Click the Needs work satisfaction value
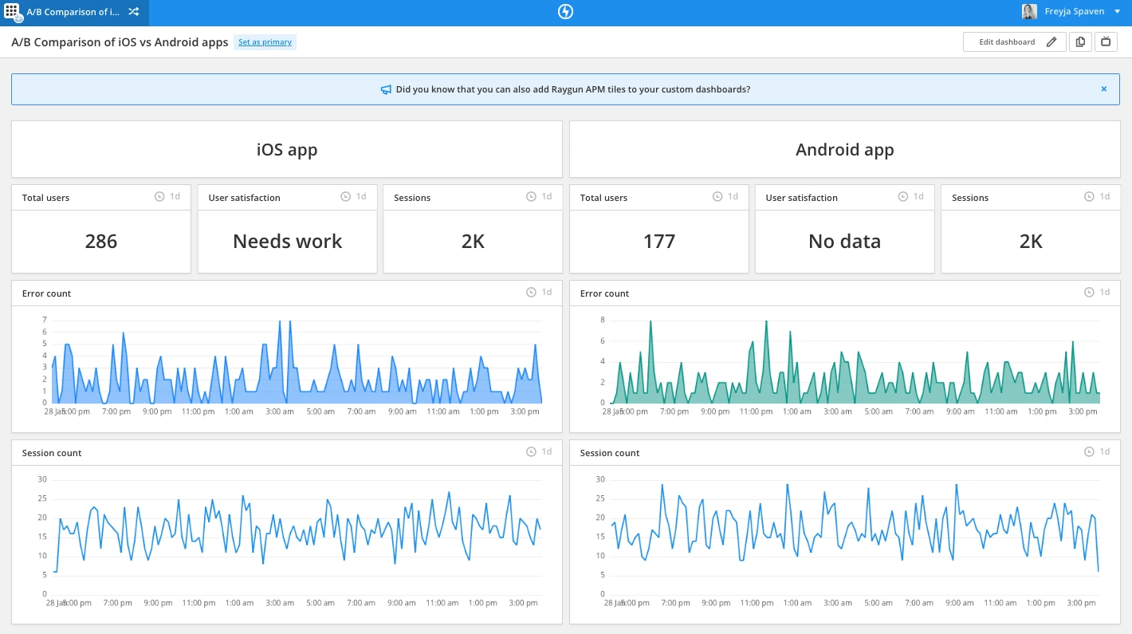This screenshot has width=1132, height=634. [x=287, y=242]
